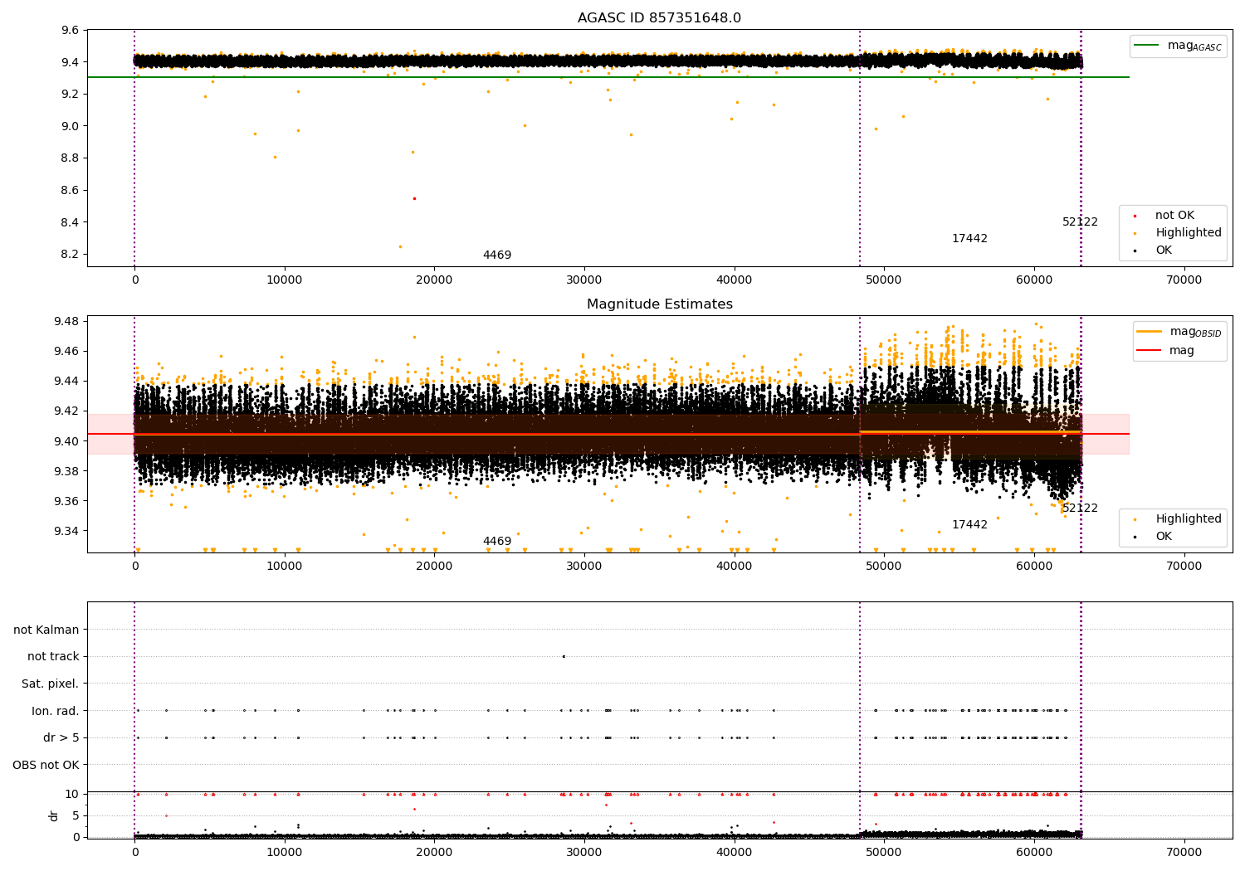Viewport: 1245px width, 871px height.
Task: Click the 4469 annotation in the top plot
Action: (x=497, y=255)
